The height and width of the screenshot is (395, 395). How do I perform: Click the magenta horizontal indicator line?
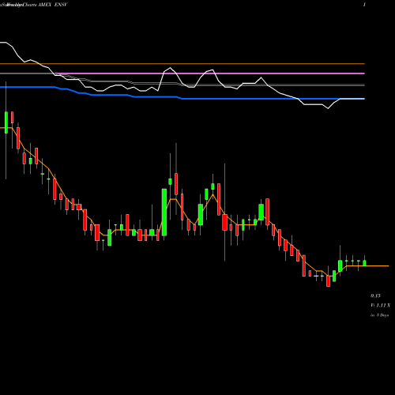[x=210, y=73]
